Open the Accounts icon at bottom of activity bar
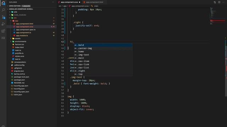Screen dimensions: 227x127 (3, 126)
